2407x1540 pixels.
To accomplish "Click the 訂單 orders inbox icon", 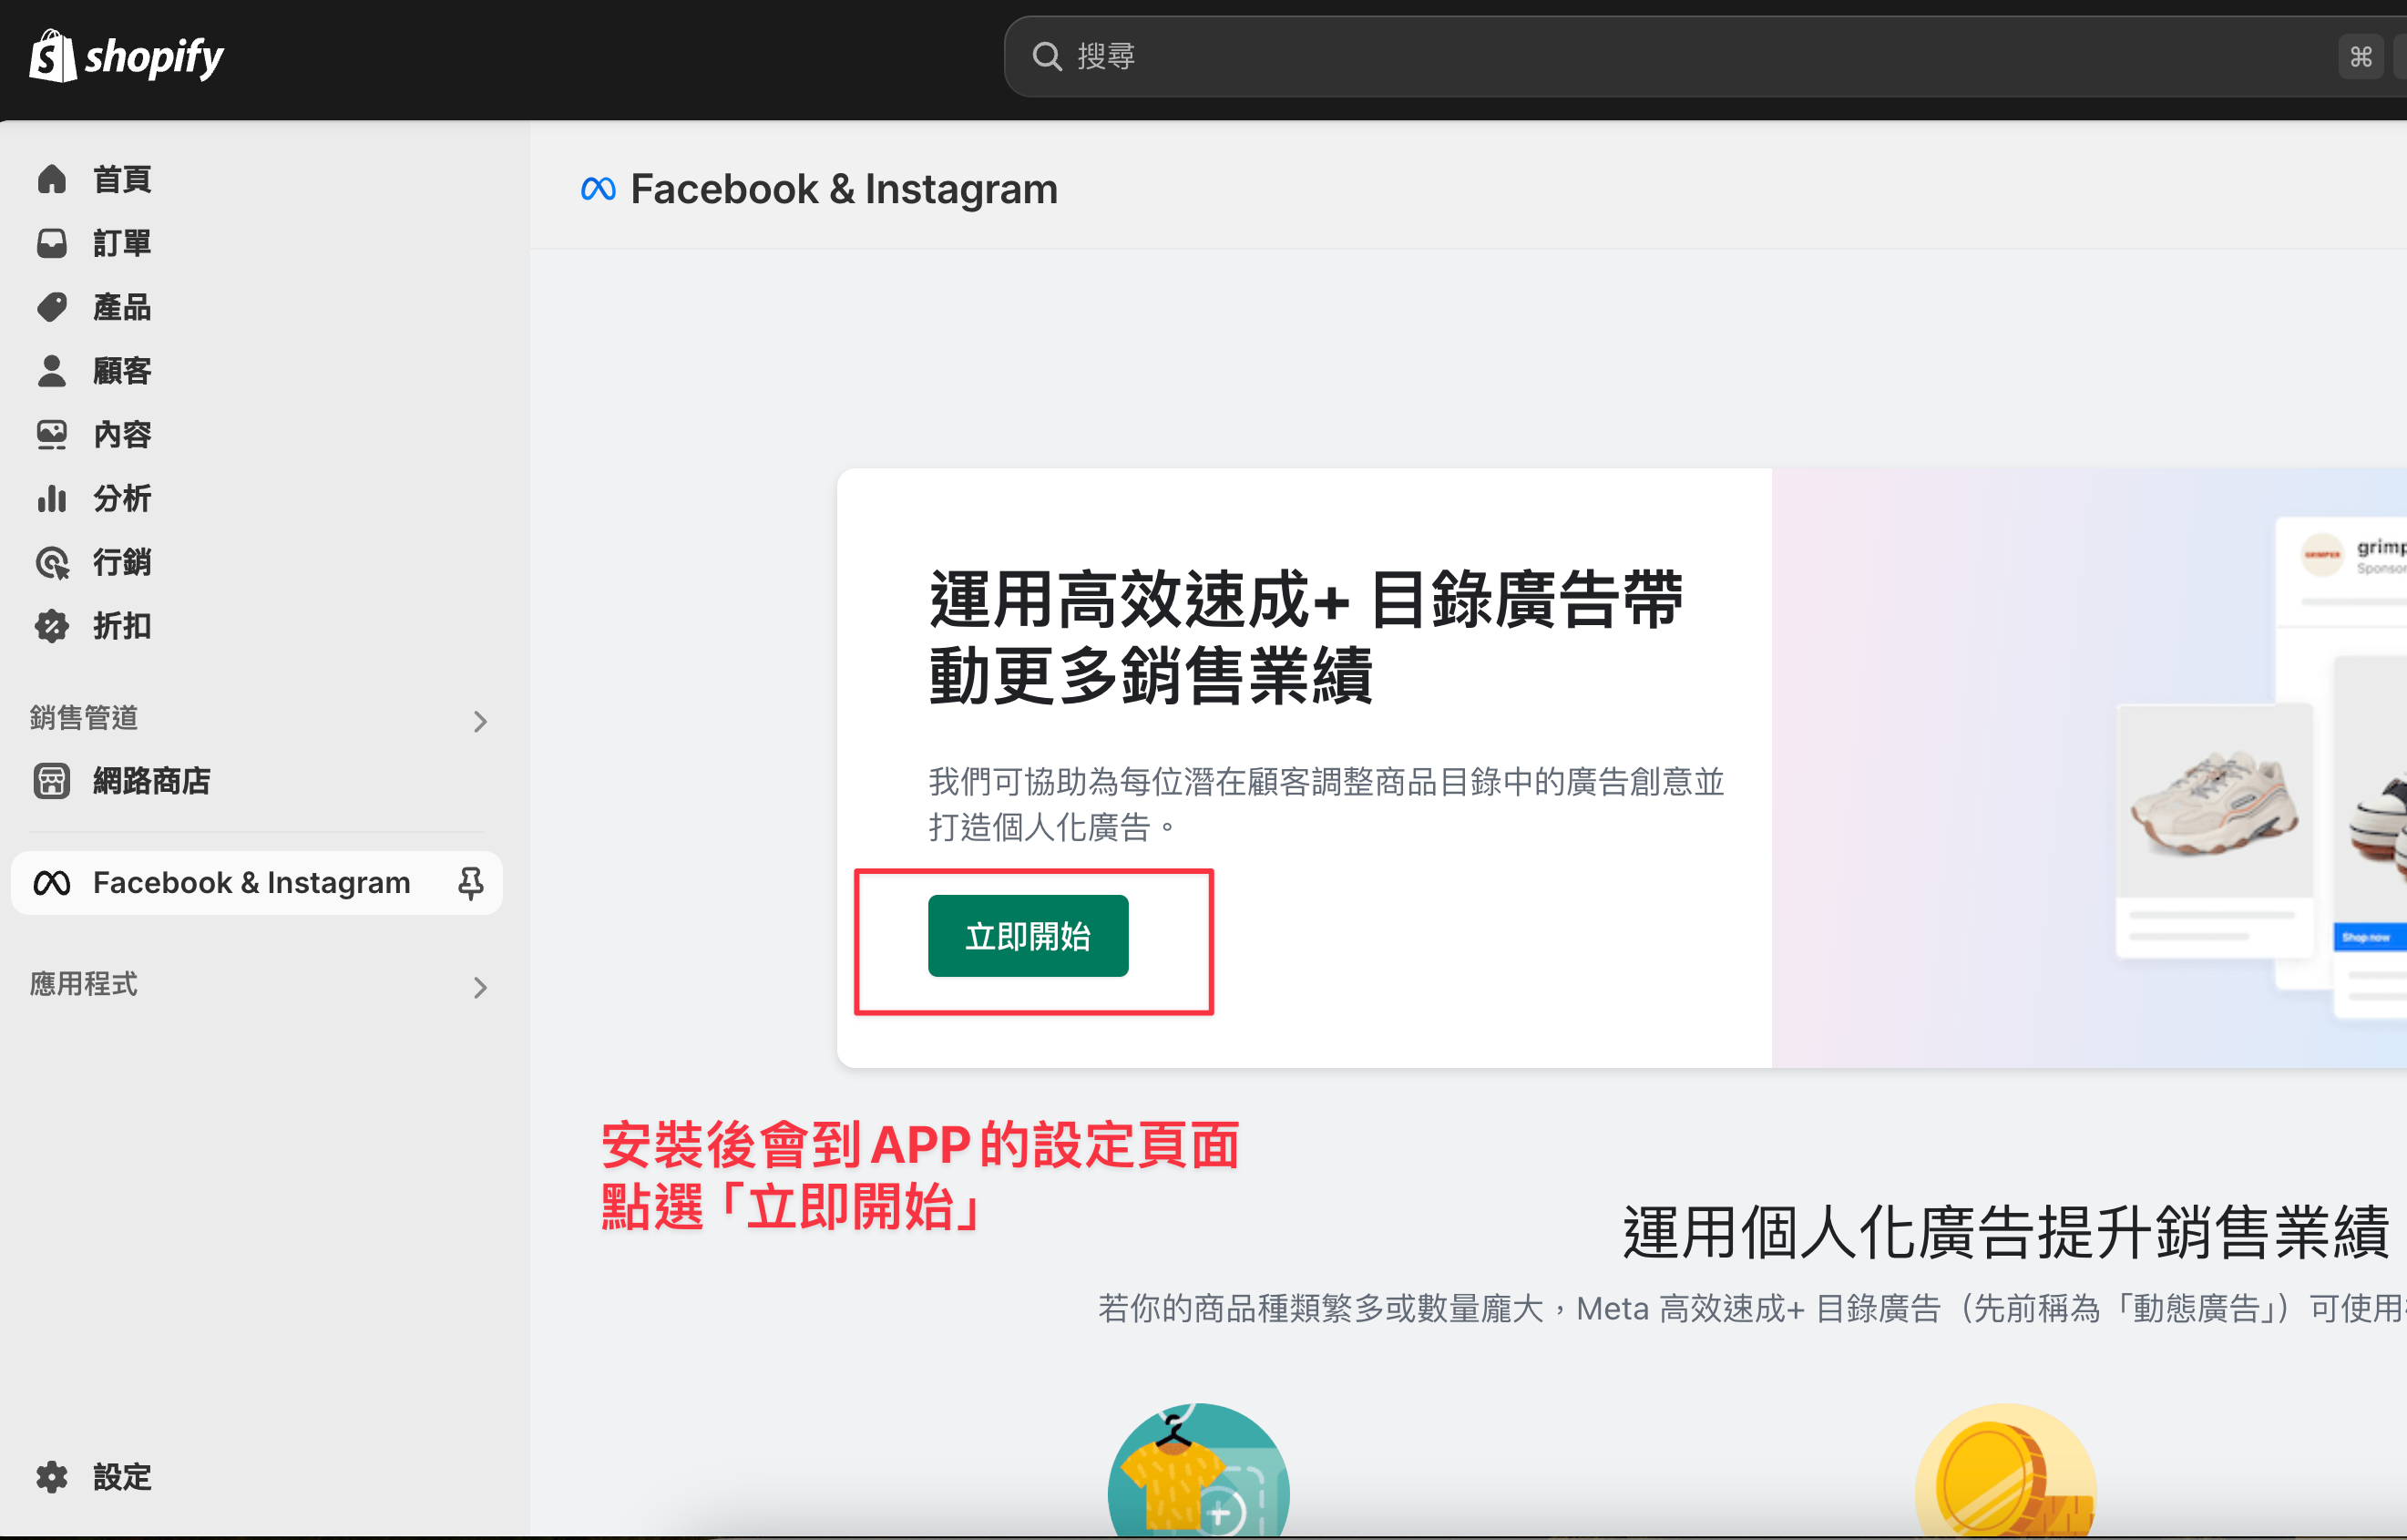I will coord(52,243).
